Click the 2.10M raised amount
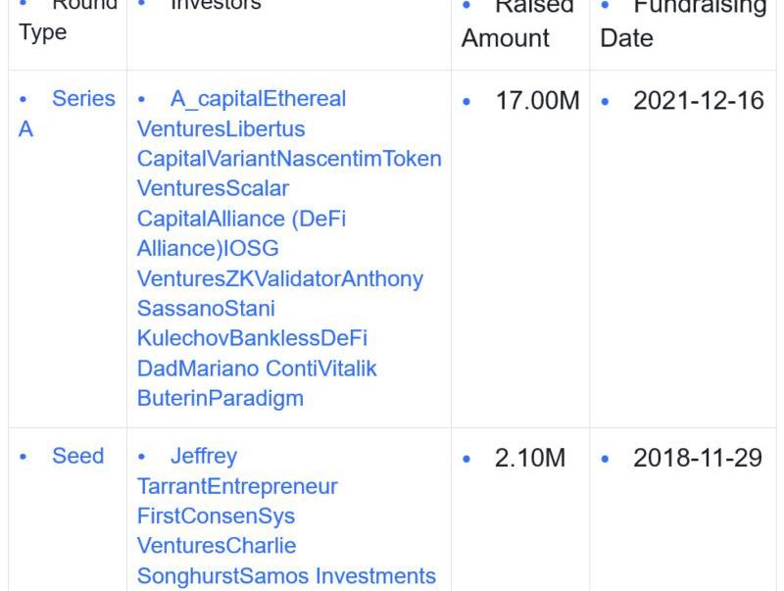 (x=529, y=458)
